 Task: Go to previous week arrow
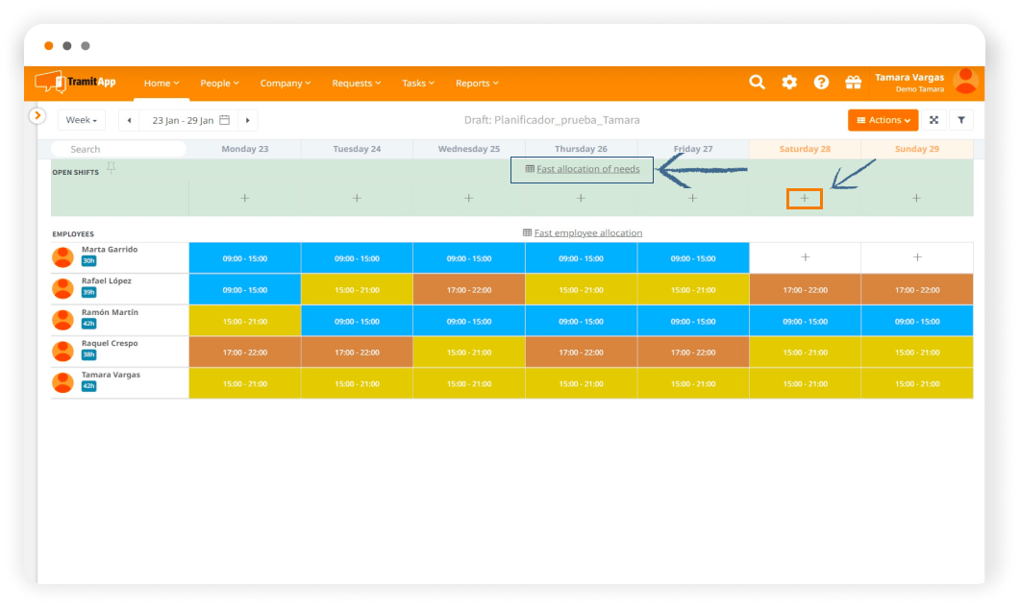pos(130,120)
